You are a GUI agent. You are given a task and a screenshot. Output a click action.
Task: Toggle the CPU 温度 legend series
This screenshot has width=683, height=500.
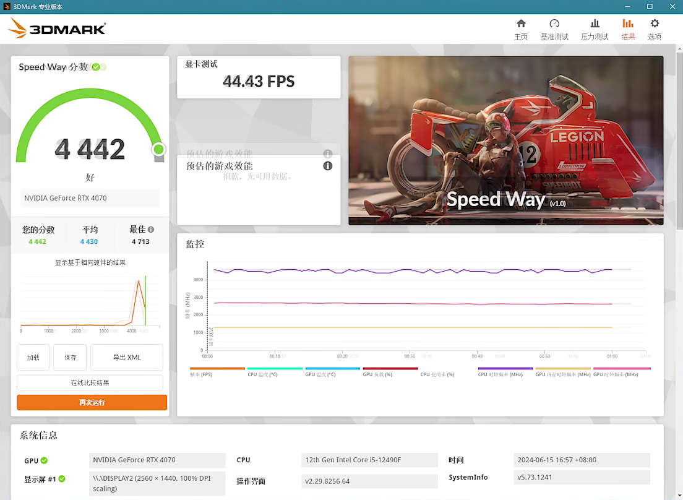275,369
